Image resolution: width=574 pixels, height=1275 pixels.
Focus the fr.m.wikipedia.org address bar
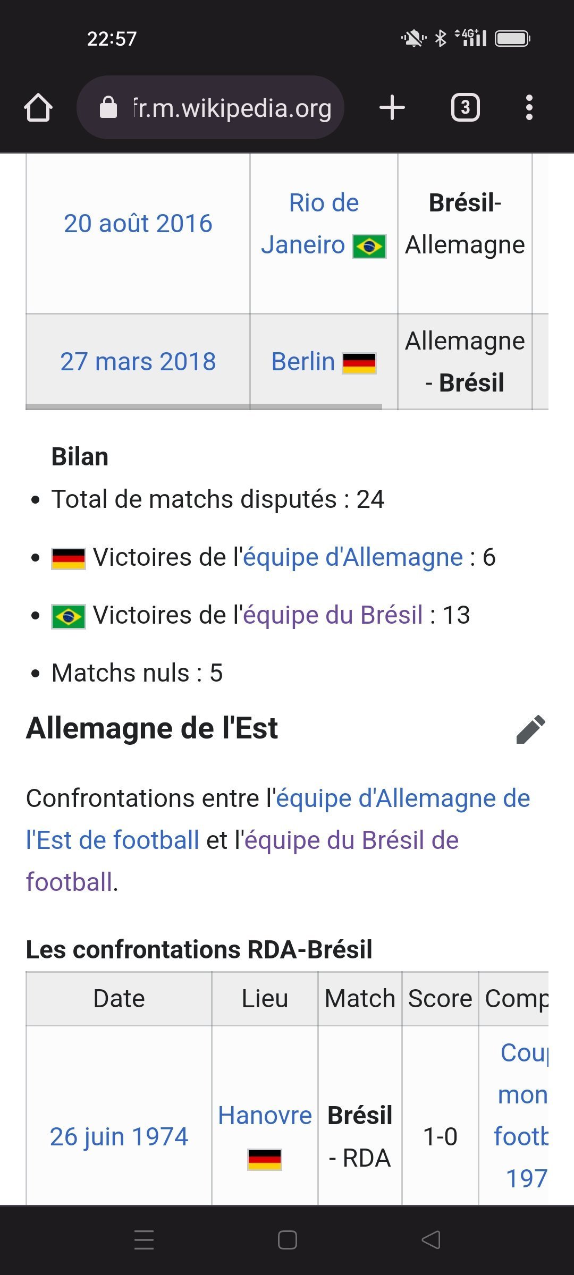pos(232,108)
